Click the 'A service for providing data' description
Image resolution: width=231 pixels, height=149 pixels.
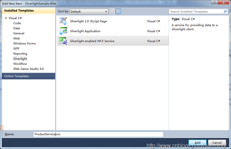(194, 27)
